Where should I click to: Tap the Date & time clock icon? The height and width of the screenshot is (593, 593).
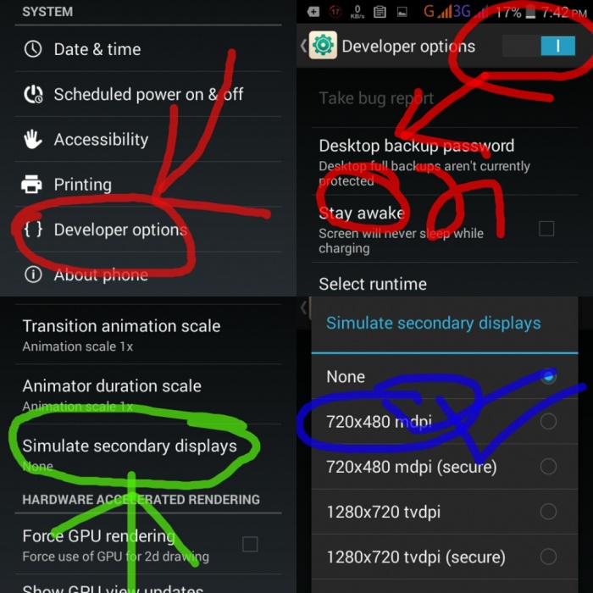click(x=33, y=49)
